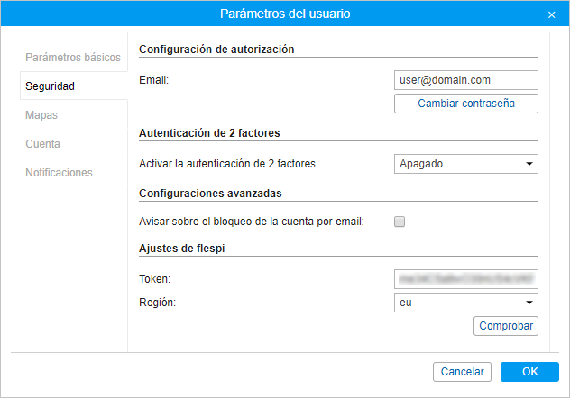
Task: Click the Apagado dropdown arrow
Action: click(x=529, y=164)
